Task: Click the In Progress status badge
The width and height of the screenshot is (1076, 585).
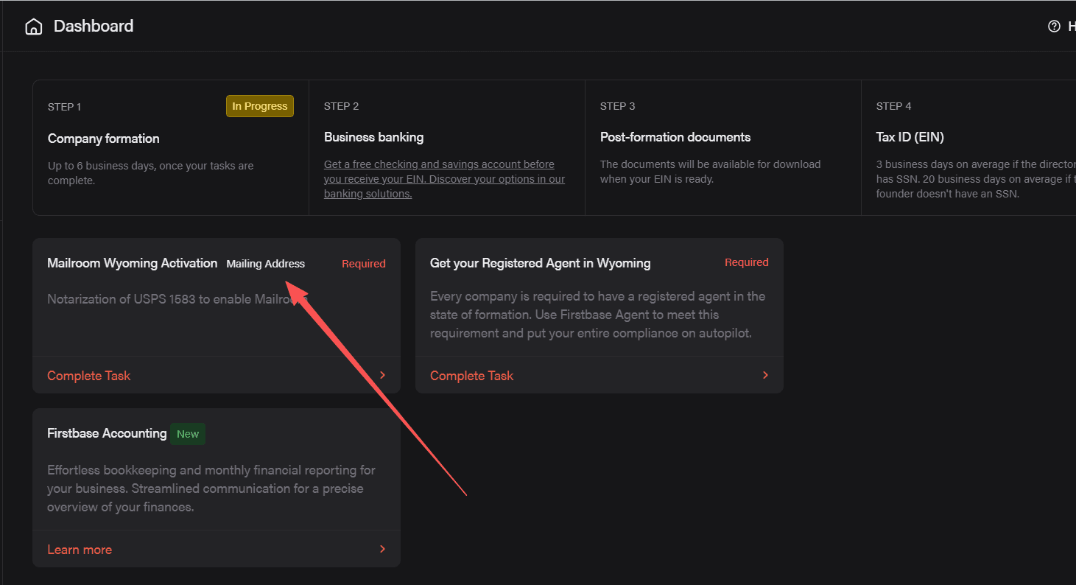Action: (260, 106)
